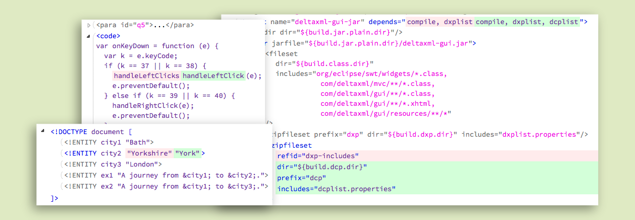Click the ENTITY city3 "London" line

click(x=113, y=164)
